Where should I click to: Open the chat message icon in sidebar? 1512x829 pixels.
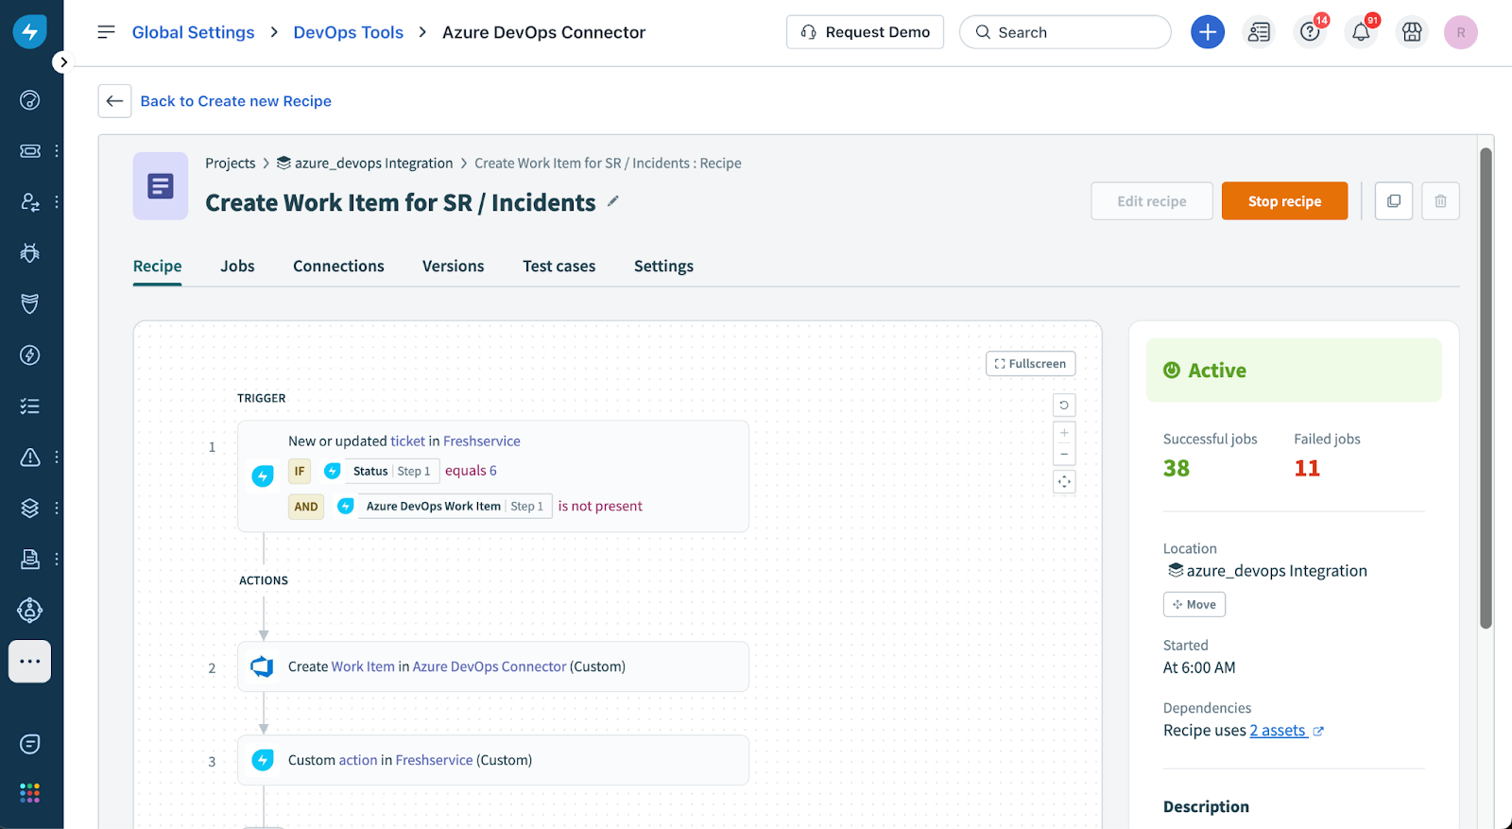30,745
